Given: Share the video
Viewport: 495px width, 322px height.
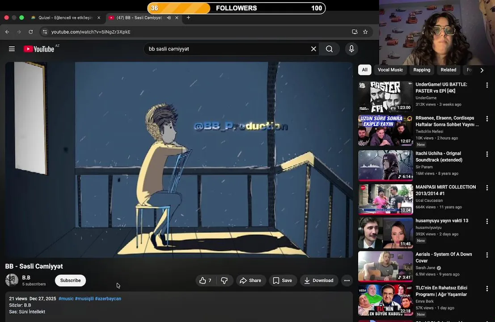Looking at the screenshot, I should pyautogui.click(x=251, y=280).
